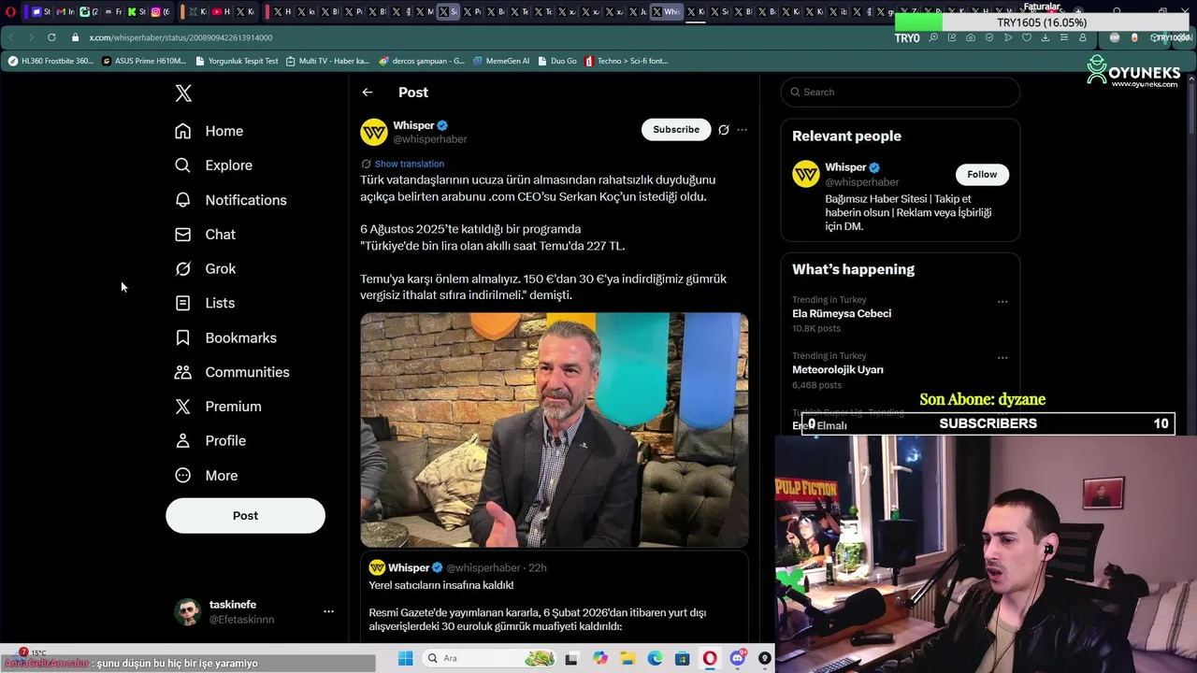Open the OBS icon on the taskbar
The height and width of the screenshot is (673, 1197).
(765, 659)
